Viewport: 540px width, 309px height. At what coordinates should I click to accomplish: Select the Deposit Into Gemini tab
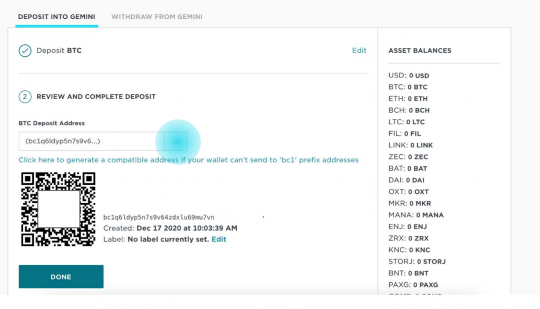tap(56, 17)
